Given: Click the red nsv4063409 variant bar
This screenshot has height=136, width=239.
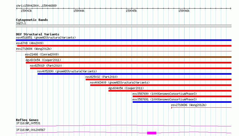Looking at the screenshot, I should [x=161, y=85].
